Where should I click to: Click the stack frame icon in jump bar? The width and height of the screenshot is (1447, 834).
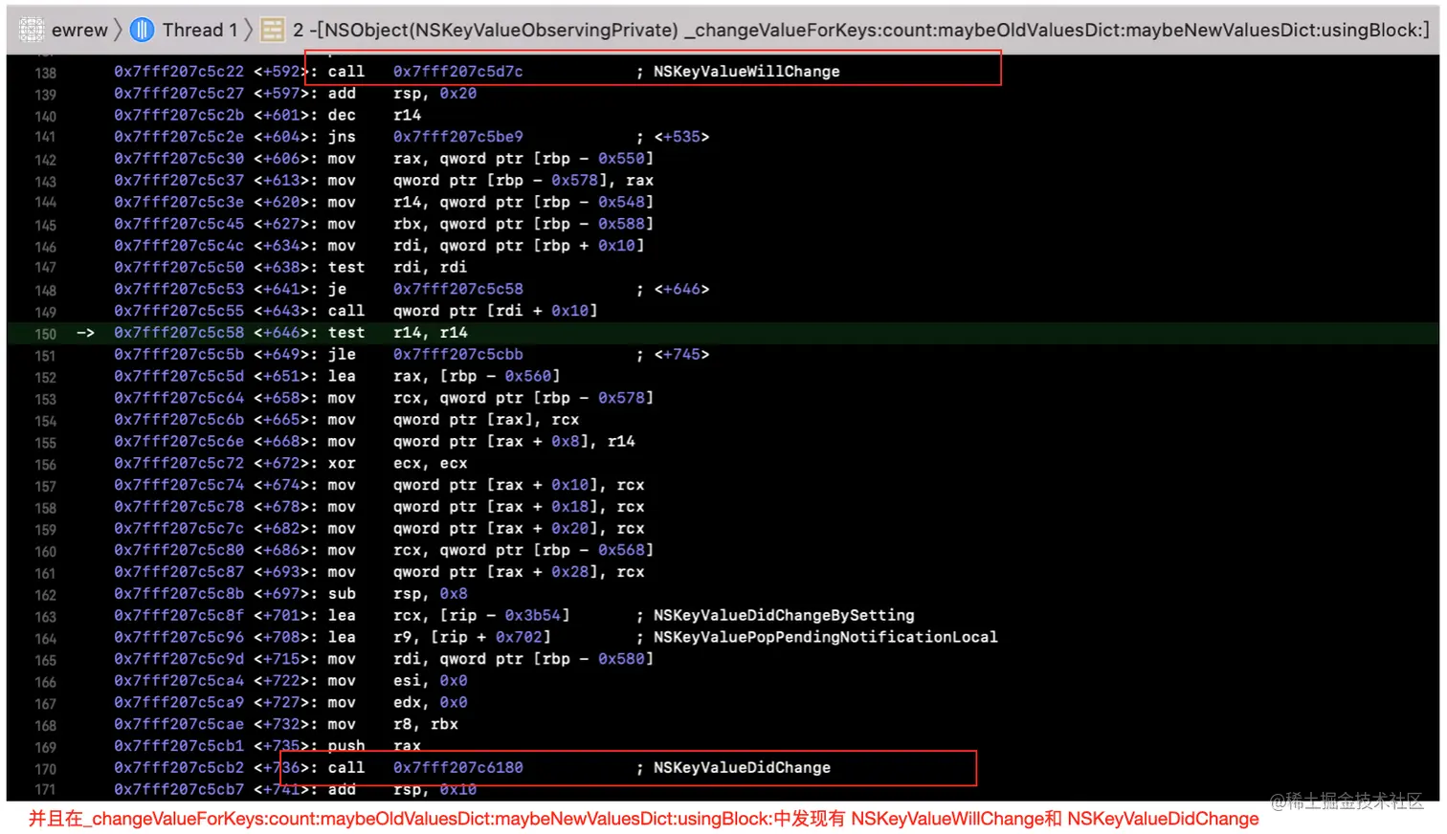pyautogui.click(x=273, y=30)
